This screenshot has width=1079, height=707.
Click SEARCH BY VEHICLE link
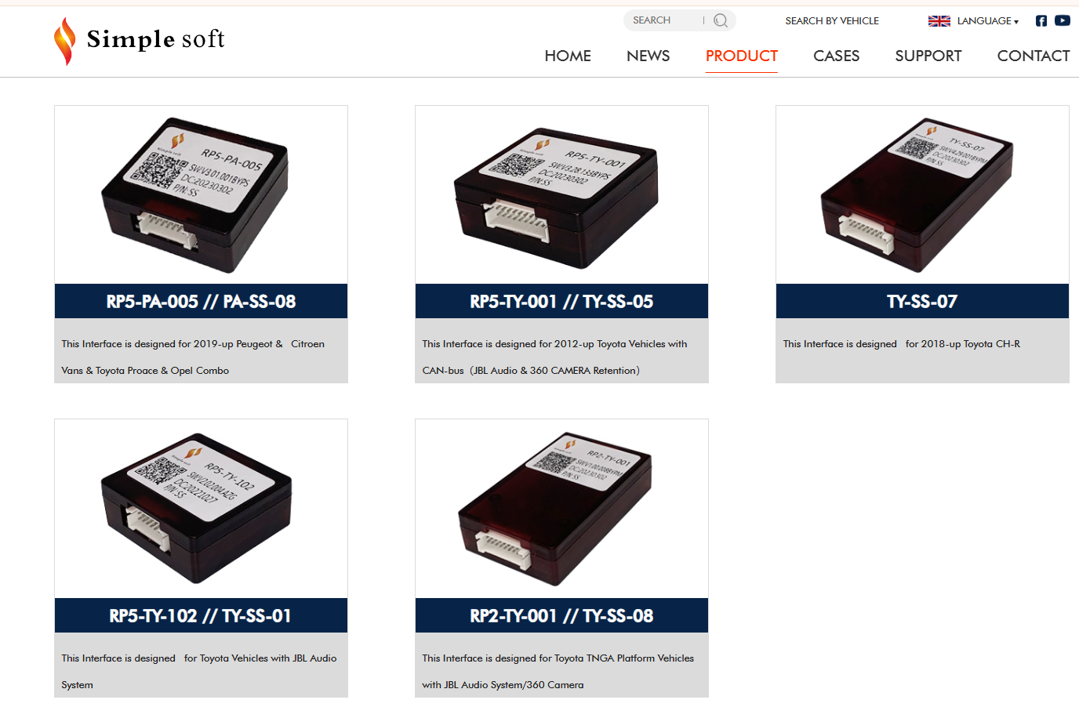point(832,21)
